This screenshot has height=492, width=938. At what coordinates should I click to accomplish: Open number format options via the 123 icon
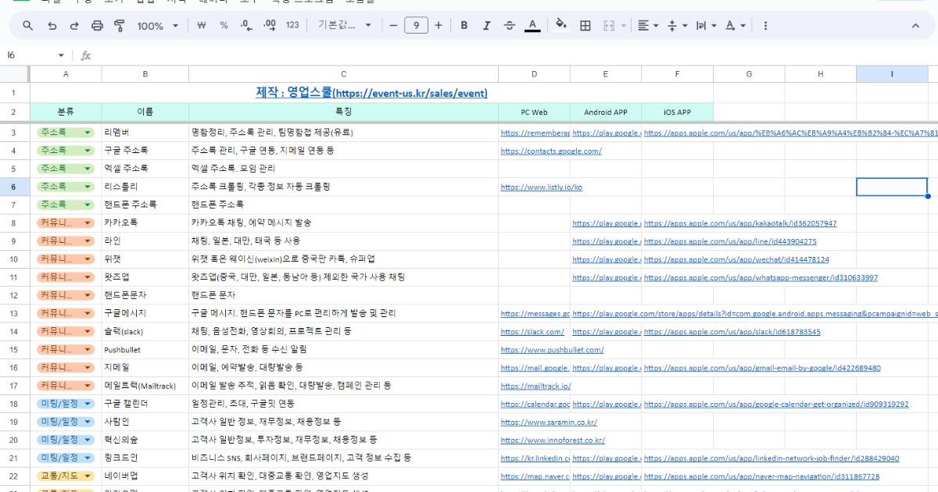coord(292,25)
